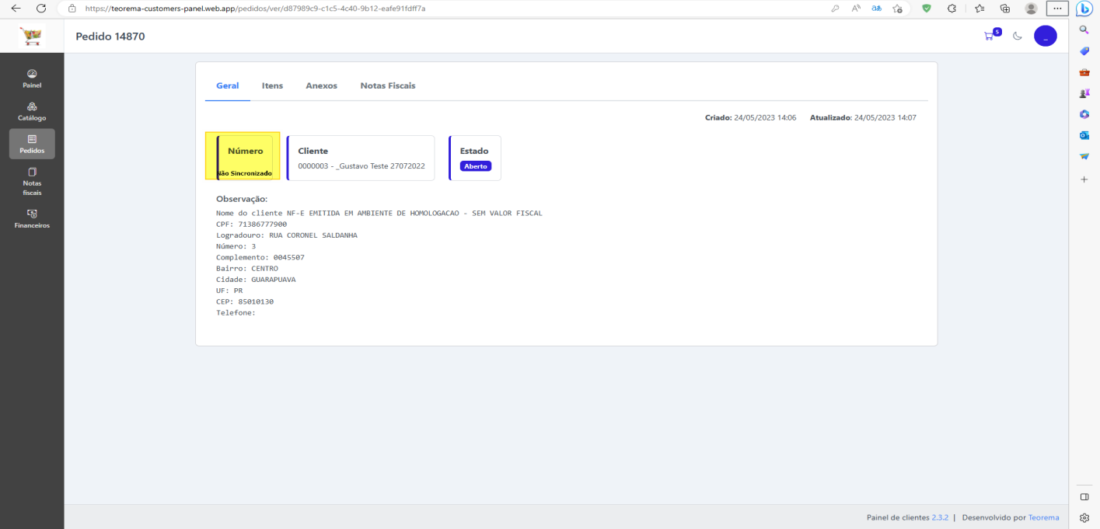Open the Shopping tag in Edge sidebar
Viewport: 1100px width, 529px height.
pos(1084,50)
